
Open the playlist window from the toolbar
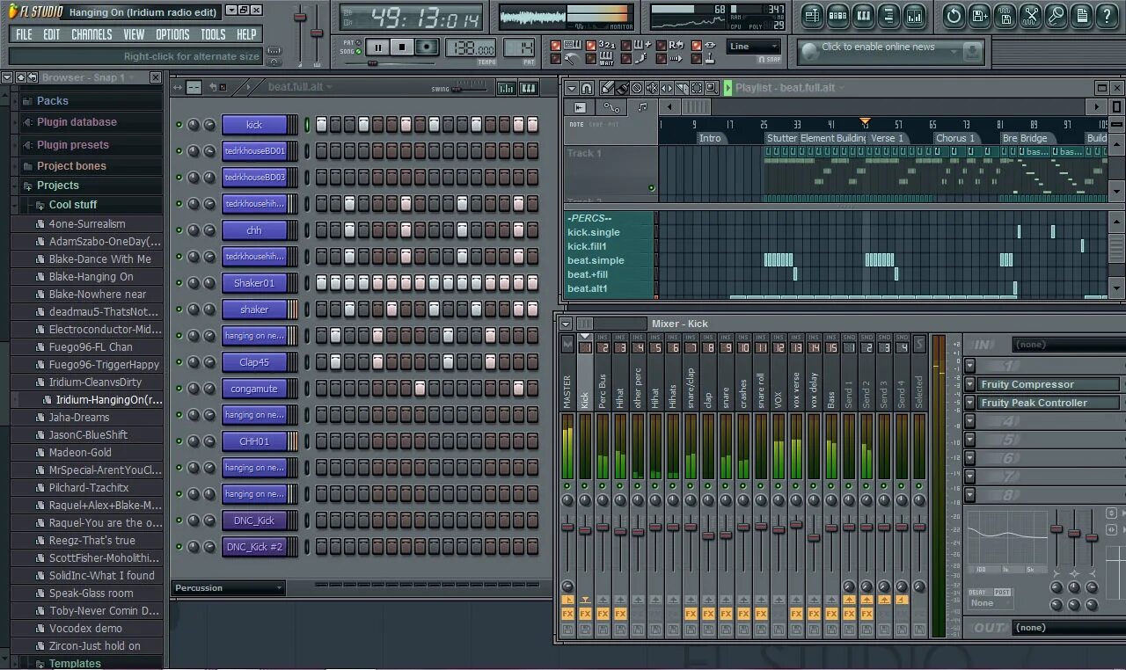pyautogui.click(x=812, y=15)
